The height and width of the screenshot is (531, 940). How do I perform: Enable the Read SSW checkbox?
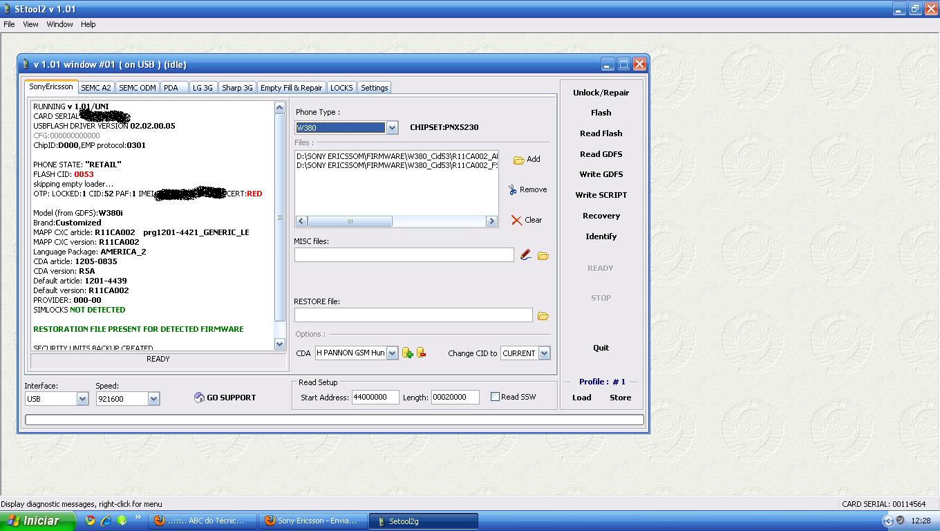(495, 397)
